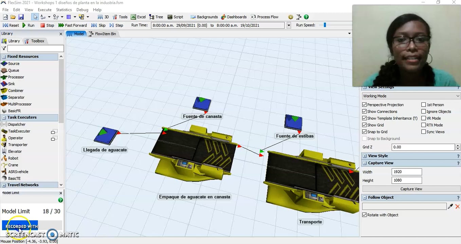461x244 pixels.
Task: Click the Save floppy disk icon
Action: click(21, 17)
